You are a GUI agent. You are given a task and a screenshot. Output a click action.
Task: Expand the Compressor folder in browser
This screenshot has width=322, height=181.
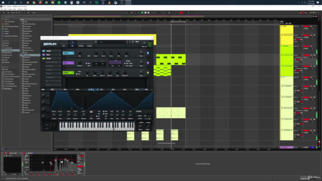[21, 41]
